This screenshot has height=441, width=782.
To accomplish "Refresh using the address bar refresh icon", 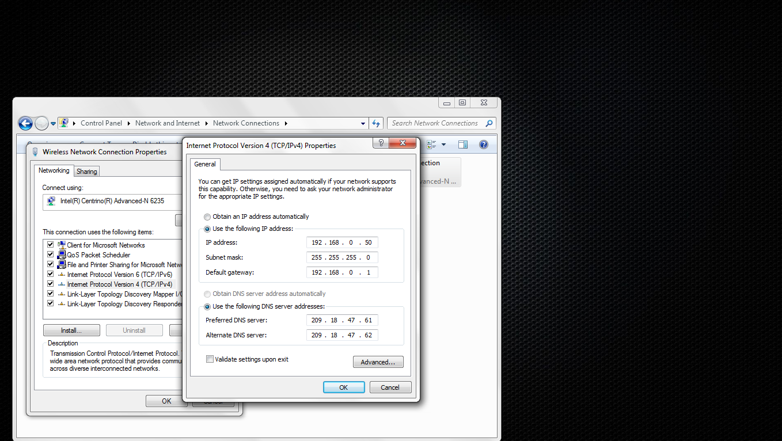I will click(375, 123).
